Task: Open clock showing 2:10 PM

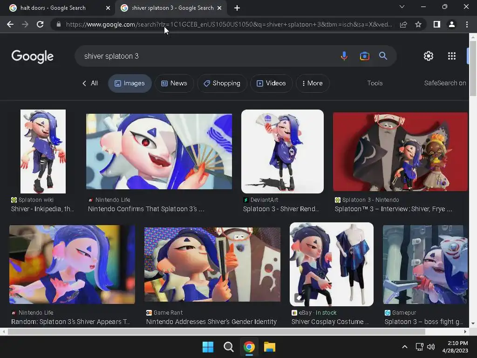Action: [455, 347]
